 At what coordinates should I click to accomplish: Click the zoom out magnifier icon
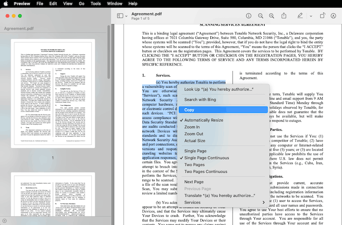[260, 16]
